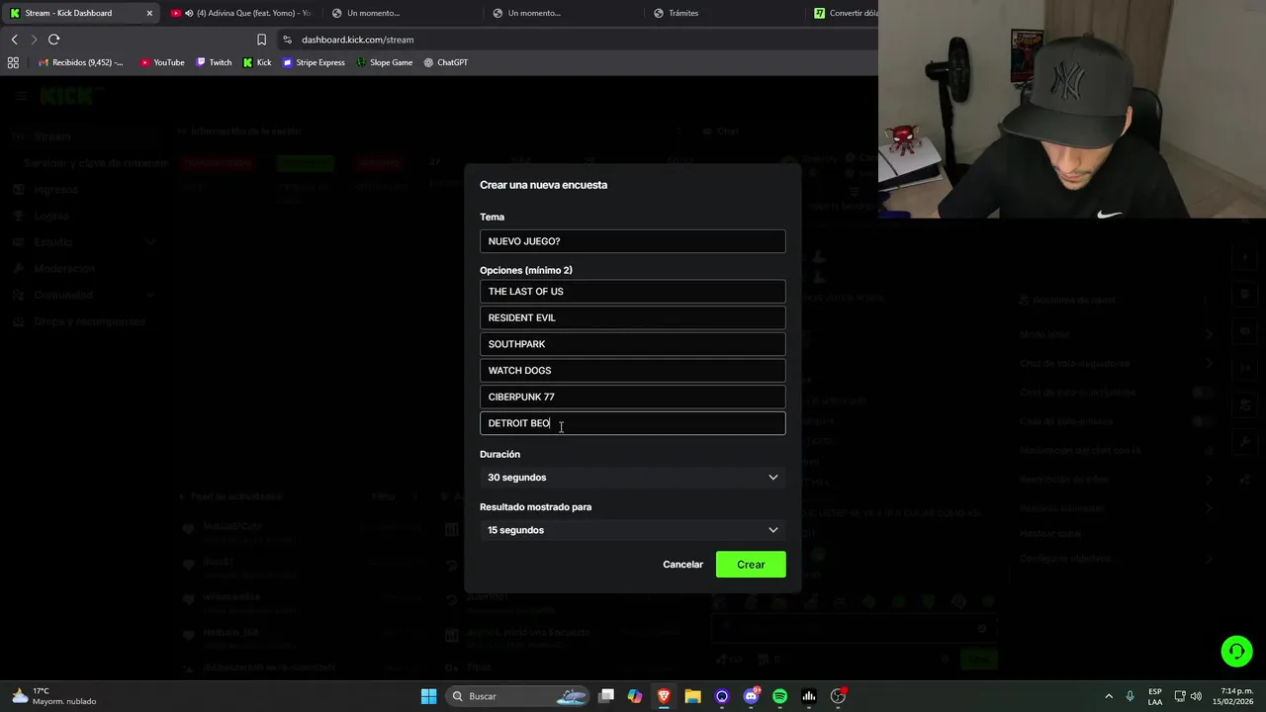
Task: Click the microphone tray icon
Action: pos(1130,696)
